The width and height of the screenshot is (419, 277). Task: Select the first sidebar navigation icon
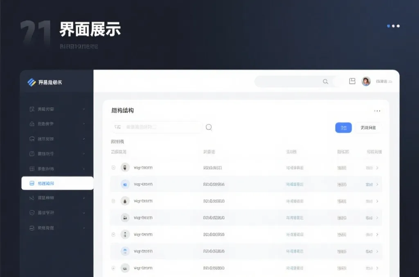click(x=32, y=109)
